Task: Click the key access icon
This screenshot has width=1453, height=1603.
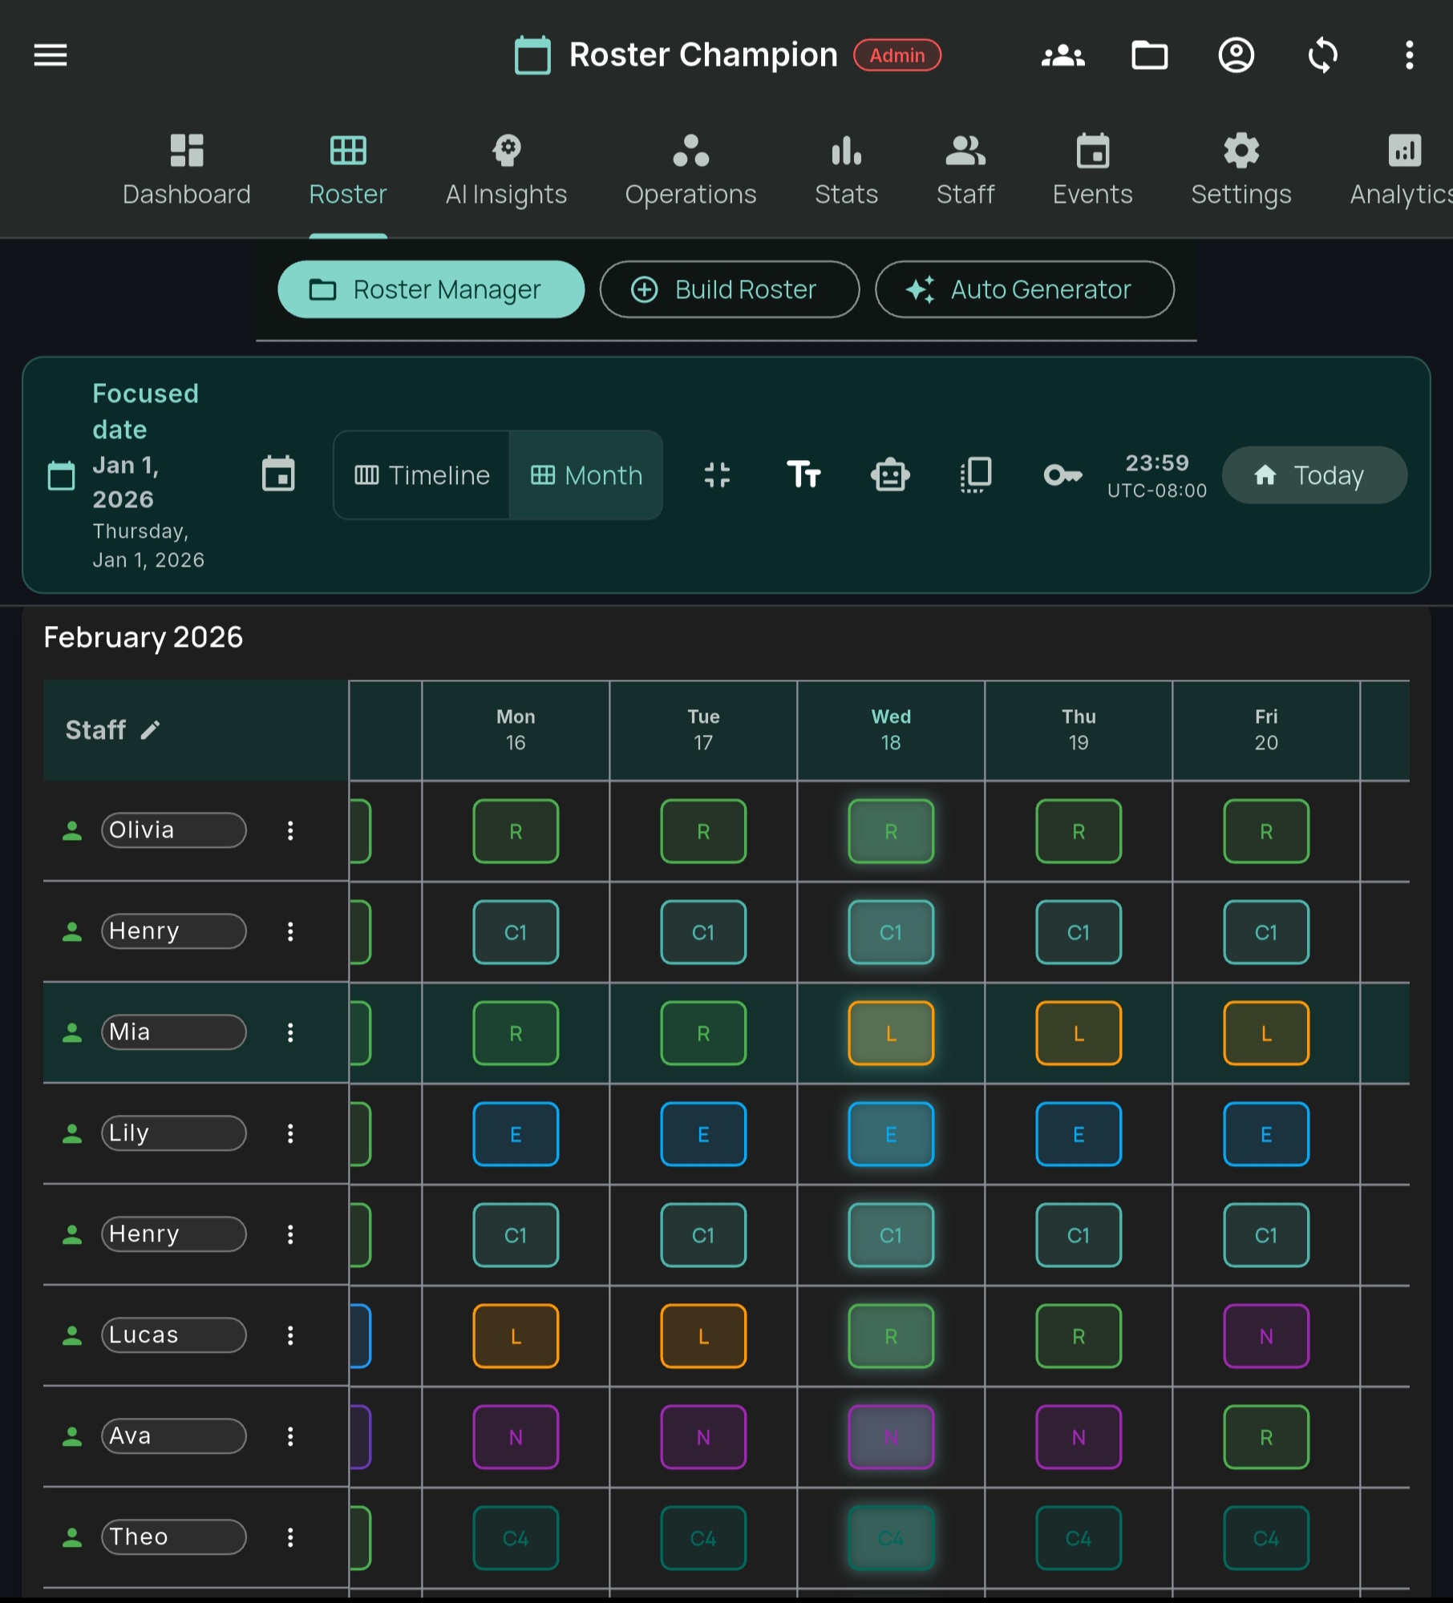Action: click(1062, 474)
